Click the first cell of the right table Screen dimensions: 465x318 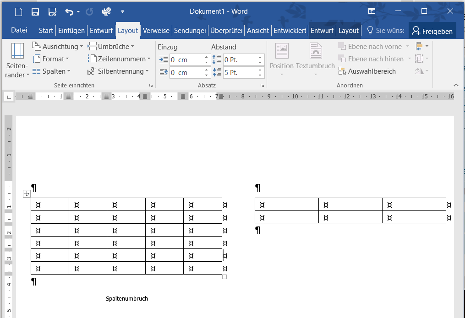pos(287,205)
